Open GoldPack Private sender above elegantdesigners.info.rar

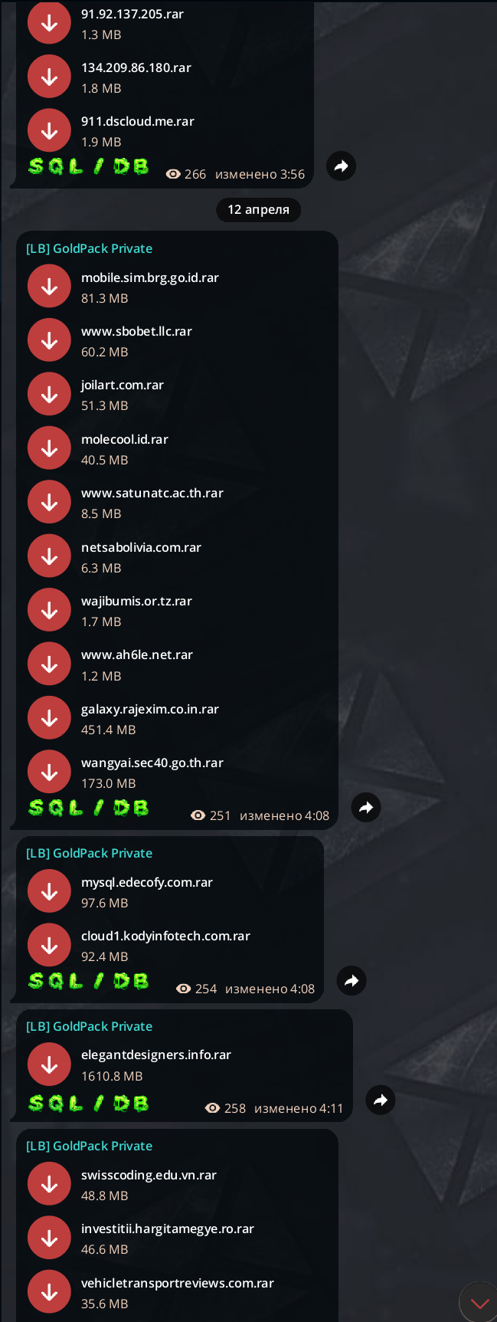click(x=90, y=1026)
